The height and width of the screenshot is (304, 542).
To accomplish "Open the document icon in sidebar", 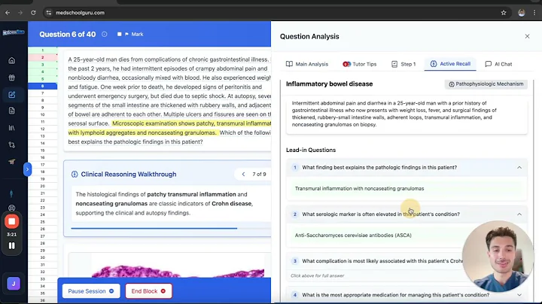I will 12,111.
